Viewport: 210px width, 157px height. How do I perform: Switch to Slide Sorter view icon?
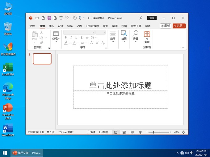pos(124,132)
